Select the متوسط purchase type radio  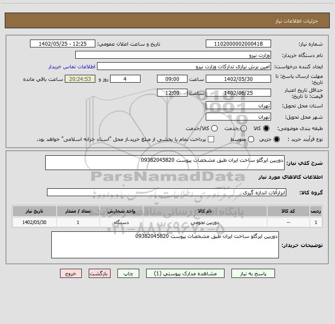(x=251, y=139)
